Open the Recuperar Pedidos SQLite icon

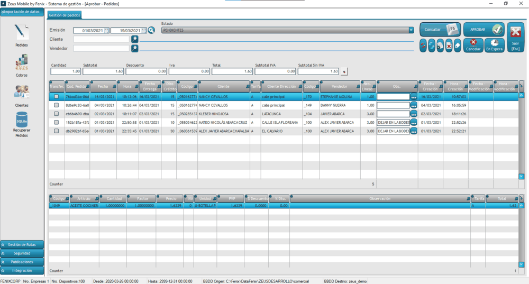click(22, 120)
